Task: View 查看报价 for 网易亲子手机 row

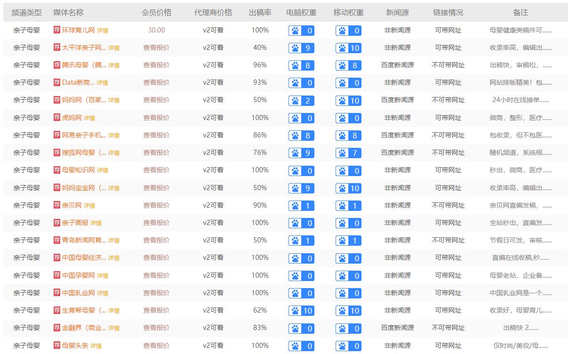Action: point(156,136)
